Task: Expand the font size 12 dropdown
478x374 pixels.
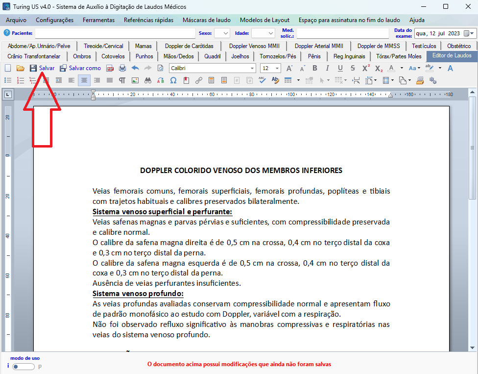Action: point(278,68)
